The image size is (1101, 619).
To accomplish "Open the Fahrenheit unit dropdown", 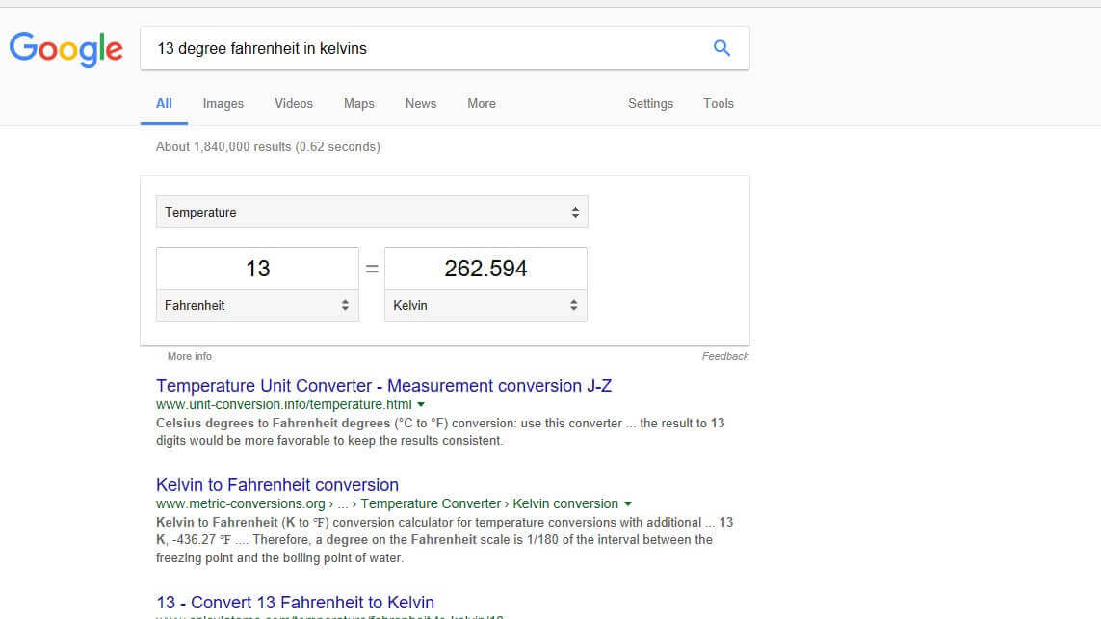I will (x=256, y=304).
